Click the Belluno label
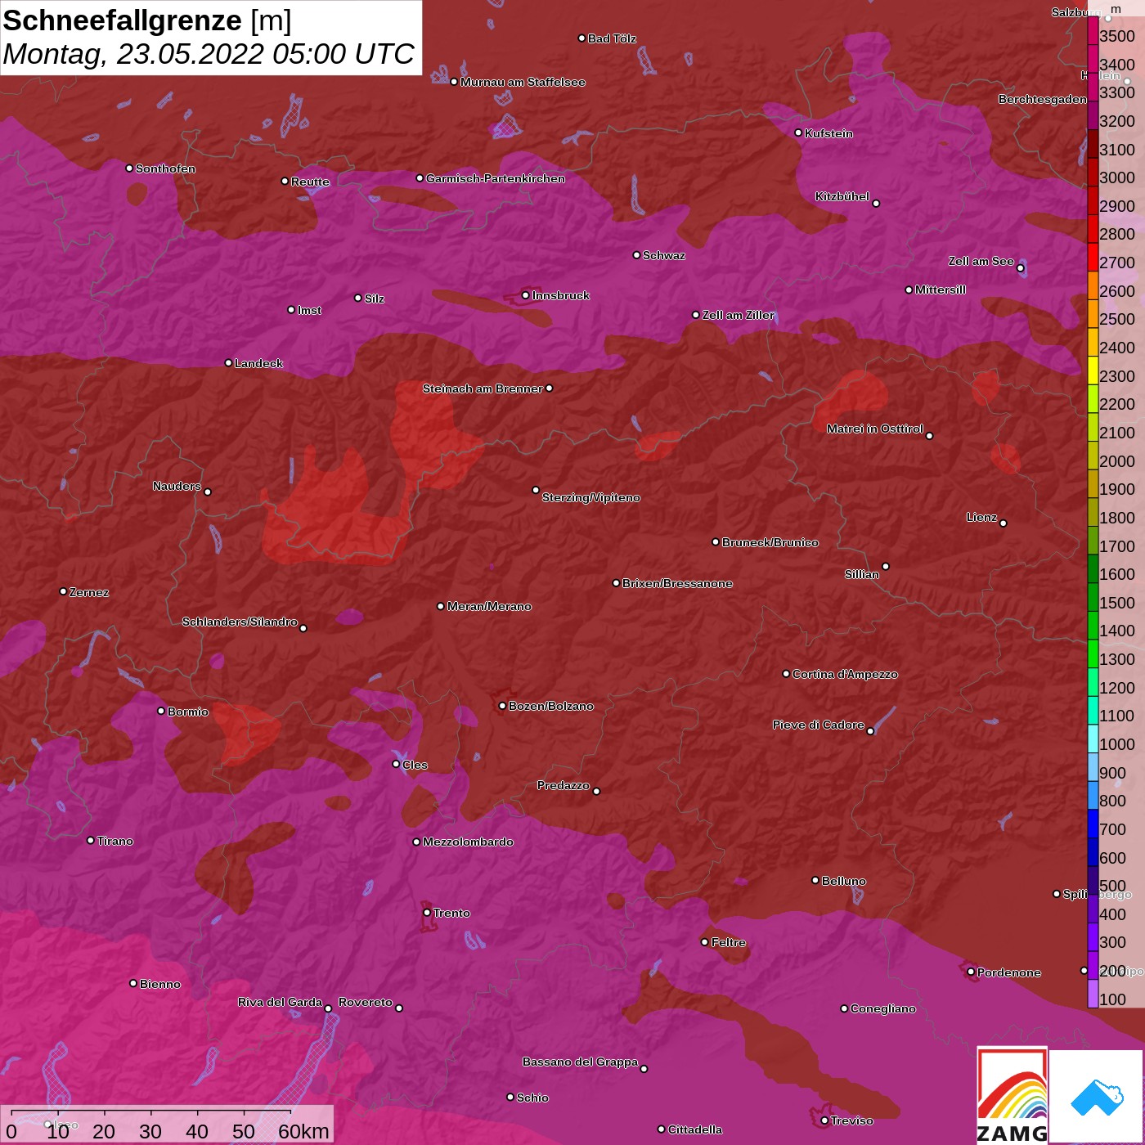The image size is (1145, 1145). pos(843,881)
